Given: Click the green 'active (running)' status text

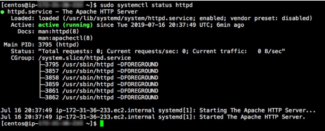Looking at the screenshot, I should pyautogui.click(x=66, y=25).
